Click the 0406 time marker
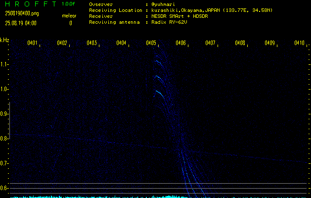The height and width of the screenshot is (198, 311). (x=180, y=43)
